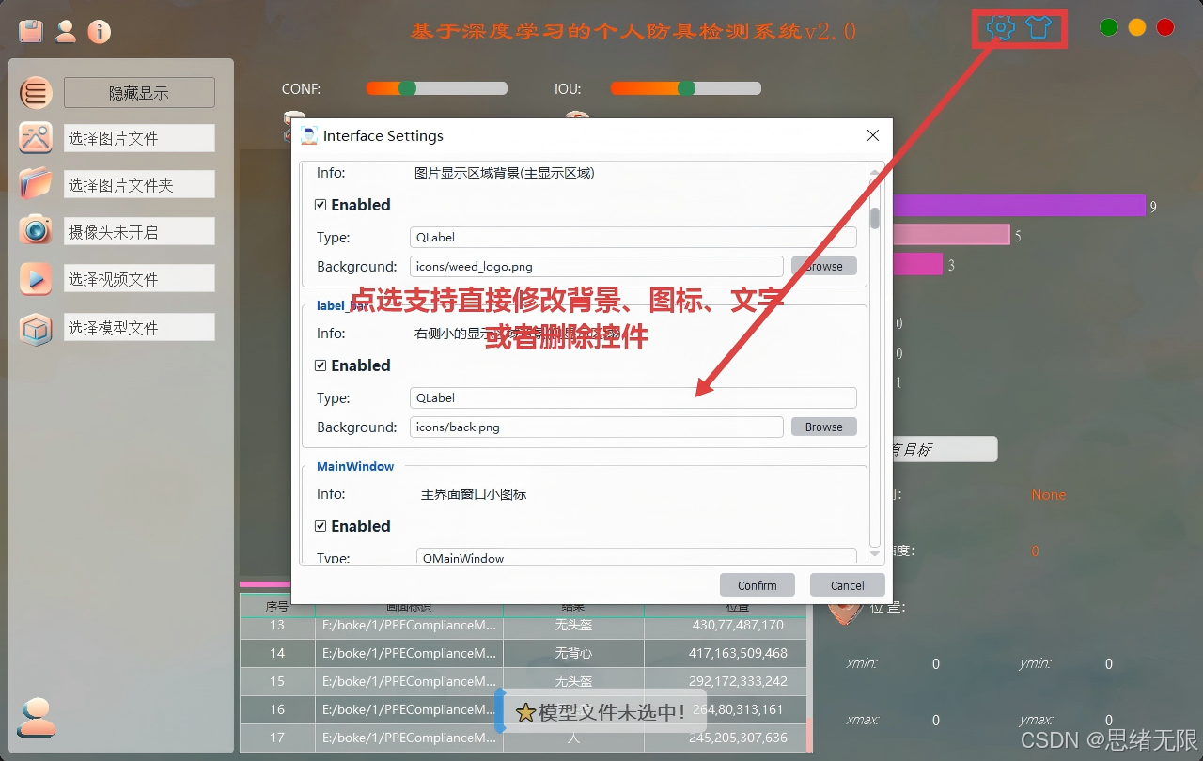The height and width of the screenshot is (761, 1203).
Task: Browse for icons/weed_logo.png background
Action: pos(824,266)
